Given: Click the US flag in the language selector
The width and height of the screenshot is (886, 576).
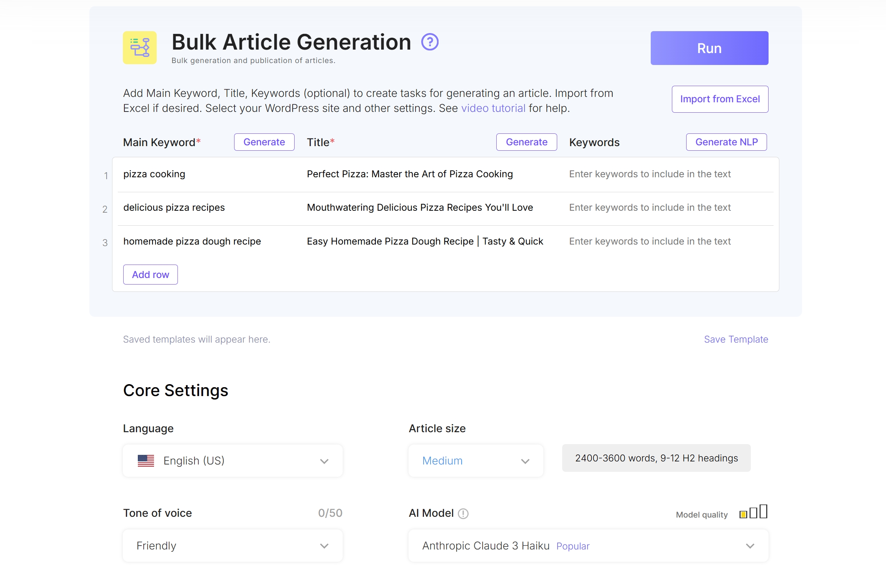Looking at the screenshot, I should click(146, 460).
